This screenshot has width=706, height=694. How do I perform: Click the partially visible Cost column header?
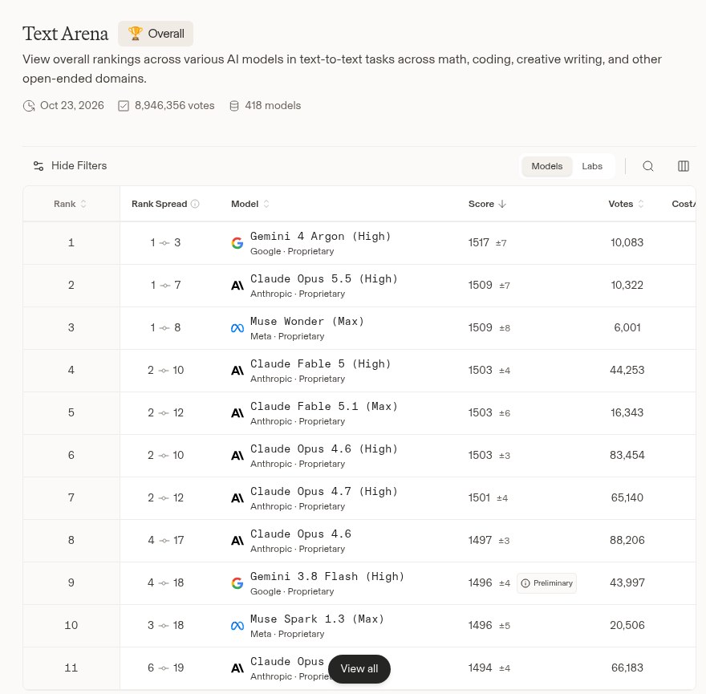[x=684, y=204]
